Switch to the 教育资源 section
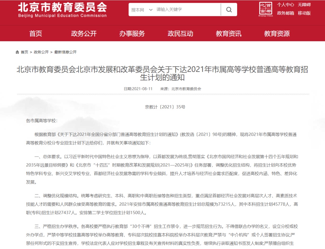 277,33
